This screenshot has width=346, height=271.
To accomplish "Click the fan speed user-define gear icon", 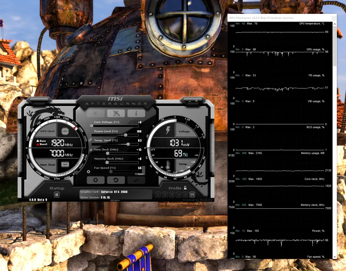I will pos(89,172).
